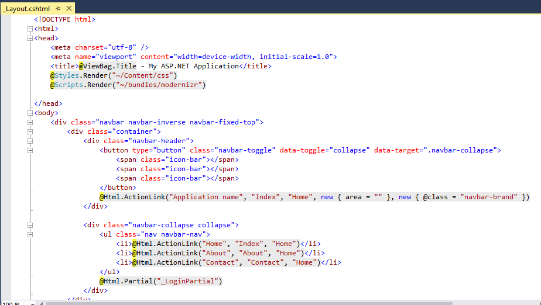Pin the _Layout.cshtml tab

pos(58,8)
